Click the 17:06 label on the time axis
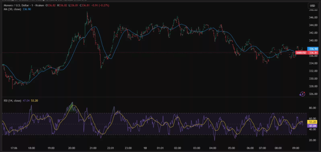This screenshot has height=152, width=321. tap(14, 147)
